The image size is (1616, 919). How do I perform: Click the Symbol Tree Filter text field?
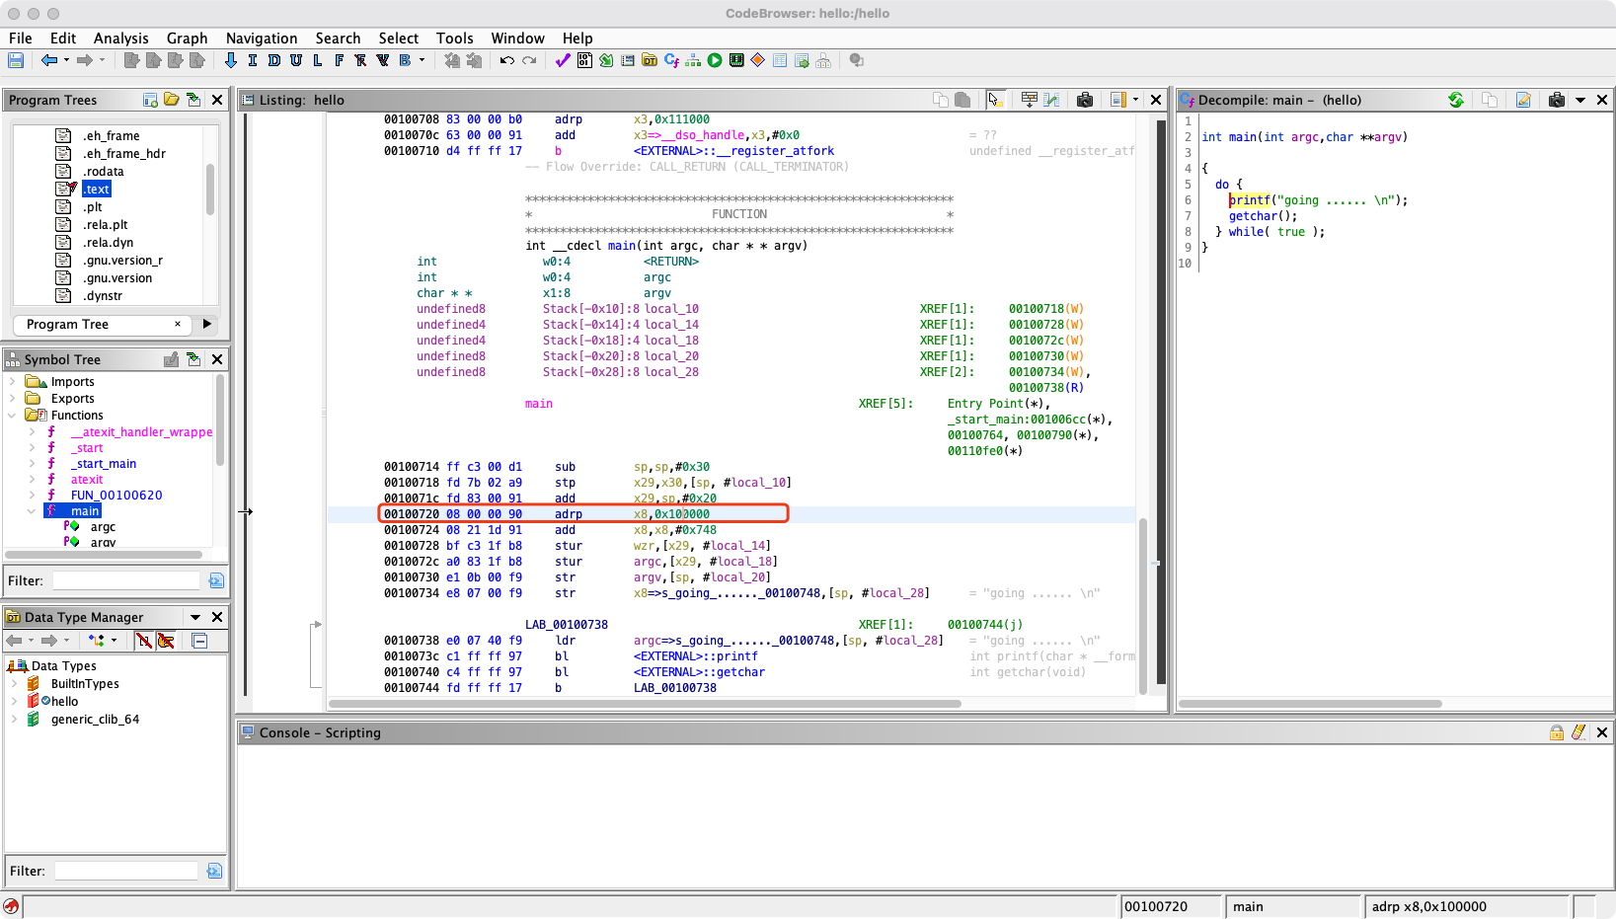pyautogui.click(x=128, y=580)
